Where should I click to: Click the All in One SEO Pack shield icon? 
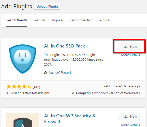coord(23,59)
